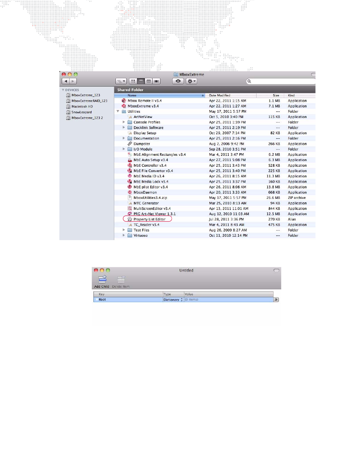Image resolution: width=361 pixels, height=467 pixels.
Task: Select MbE Media Lock v3.4 icon
Action: [130, 182]
